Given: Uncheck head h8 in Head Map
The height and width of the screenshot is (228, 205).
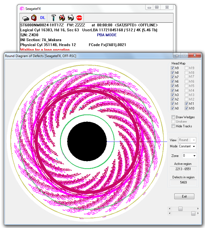Looking at the screenshot, I should tap(172, 72).
